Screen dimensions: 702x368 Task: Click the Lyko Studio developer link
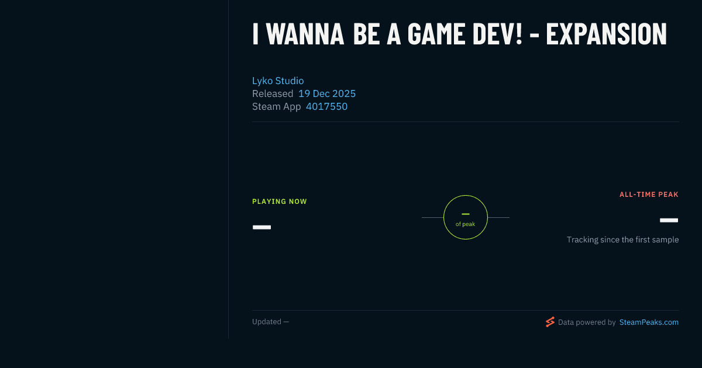click(278, 81)
